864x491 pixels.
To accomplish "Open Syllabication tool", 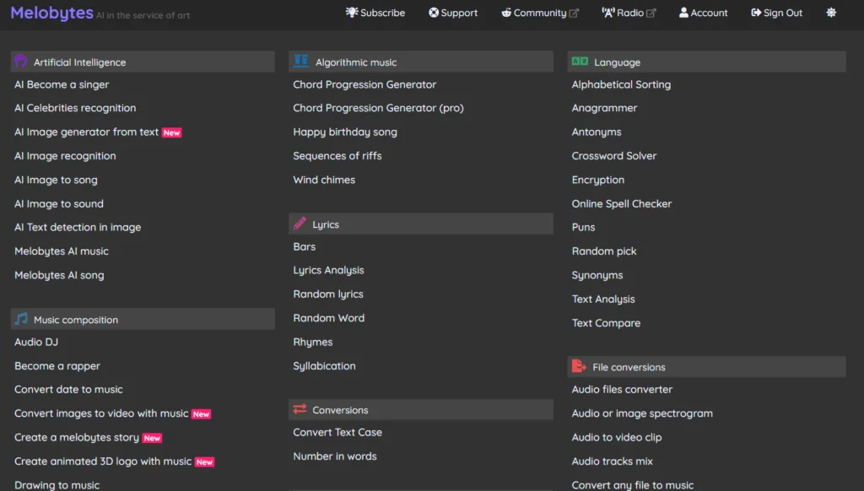I will click(324, 366).
